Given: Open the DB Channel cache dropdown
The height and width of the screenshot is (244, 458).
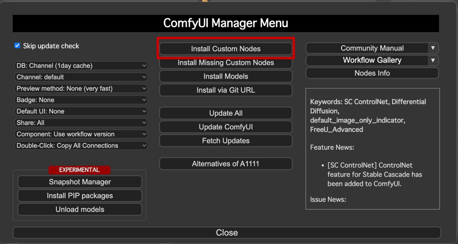Looking at the screenshot, I should coord(81,66).
